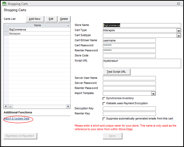Click the Name column sort arrow

pos(68,26)
